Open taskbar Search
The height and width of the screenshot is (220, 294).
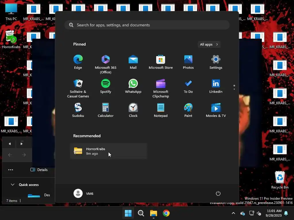(141, 213)
